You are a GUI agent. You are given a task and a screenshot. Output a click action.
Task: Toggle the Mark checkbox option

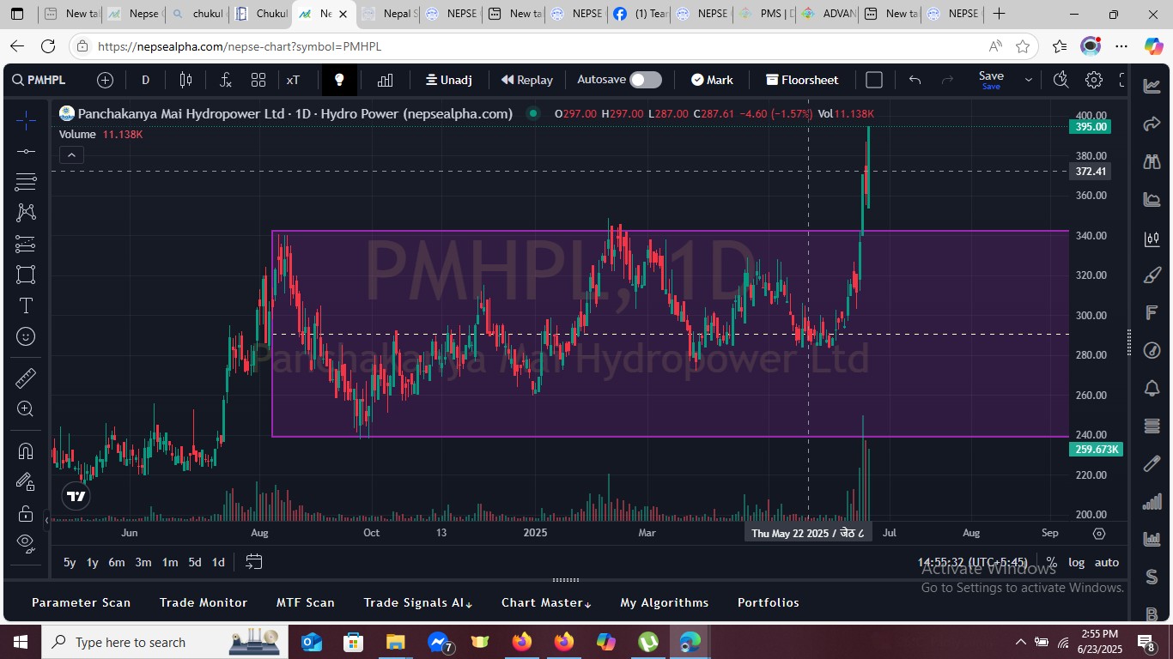712,80
